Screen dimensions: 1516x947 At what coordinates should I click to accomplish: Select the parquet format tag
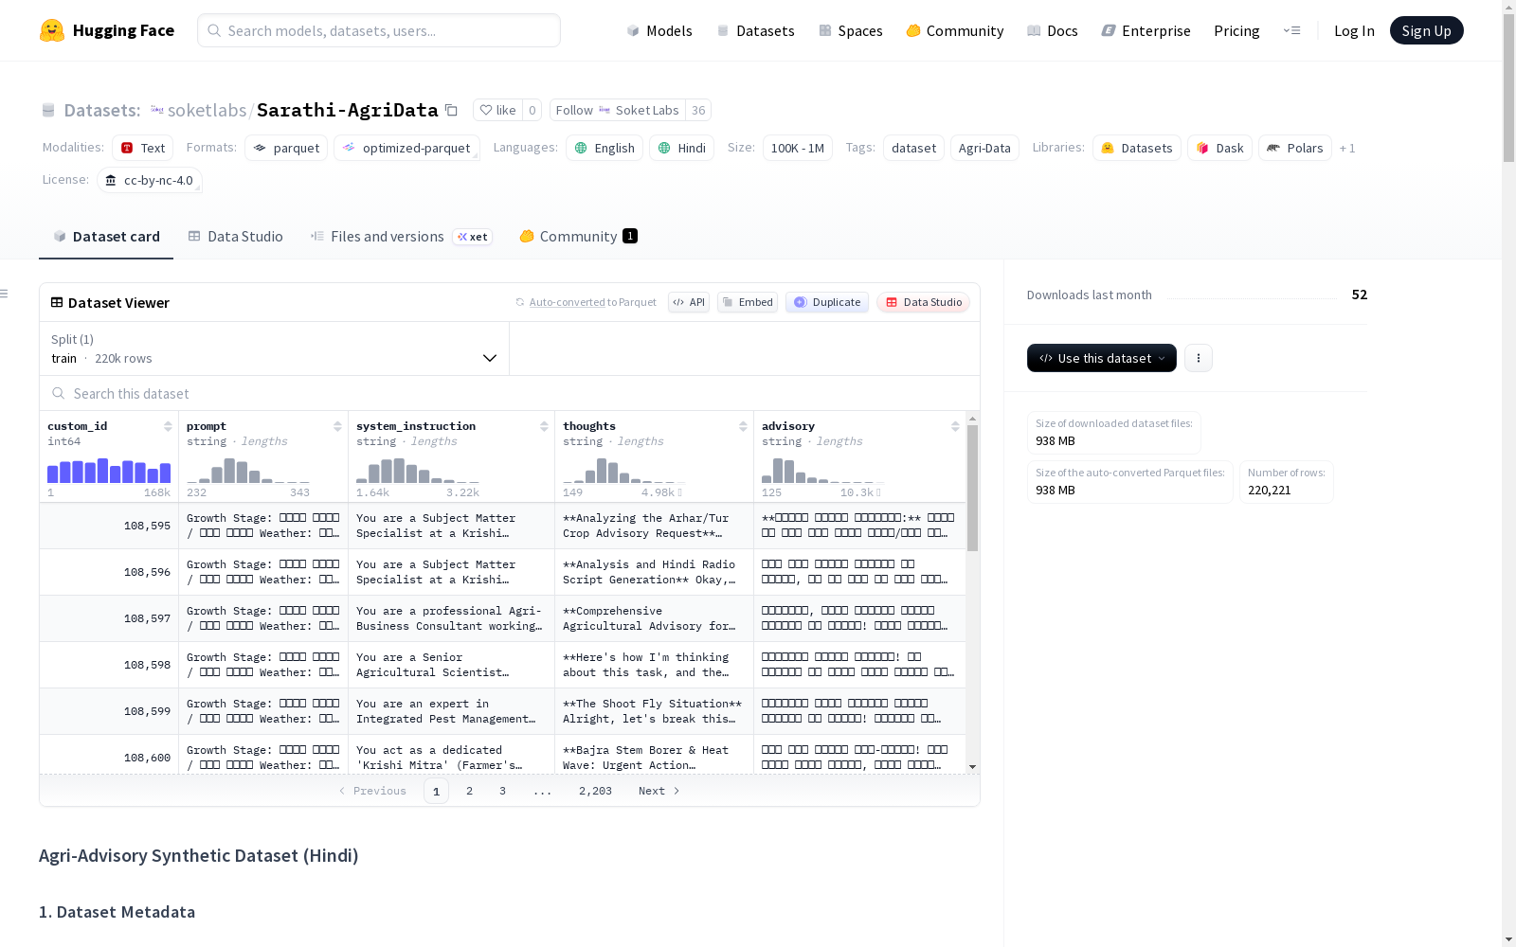pos(286,148)
